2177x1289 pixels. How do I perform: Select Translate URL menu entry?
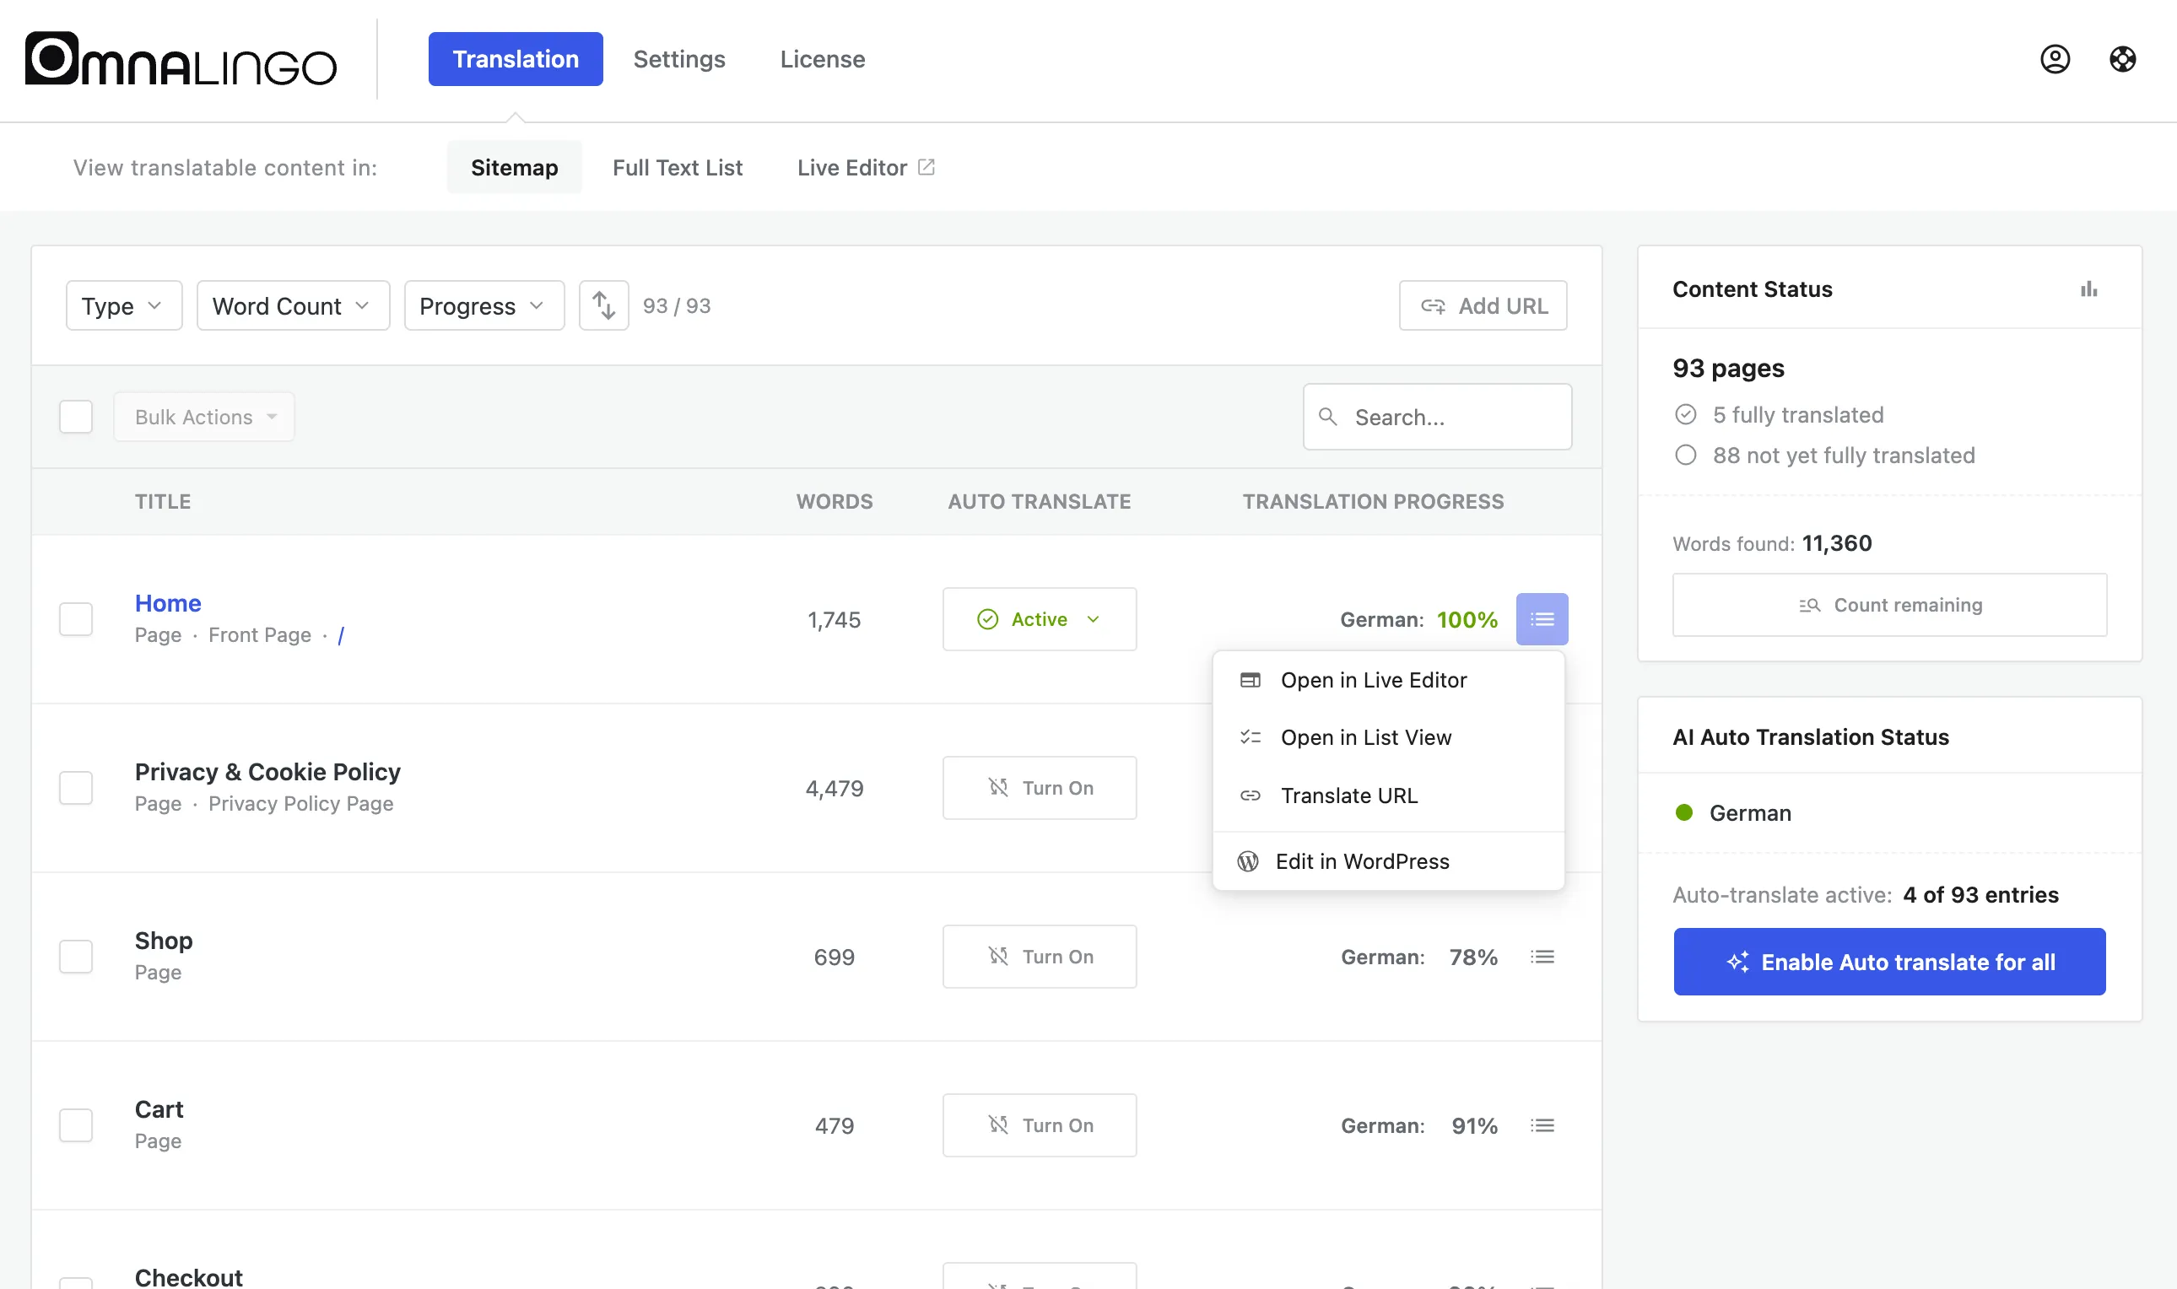tap(1388, 796)
